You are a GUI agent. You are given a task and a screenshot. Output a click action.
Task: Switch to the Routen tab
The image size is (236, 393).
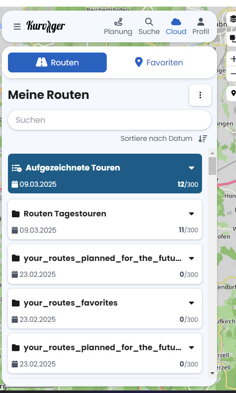click(x=57, y=62)
